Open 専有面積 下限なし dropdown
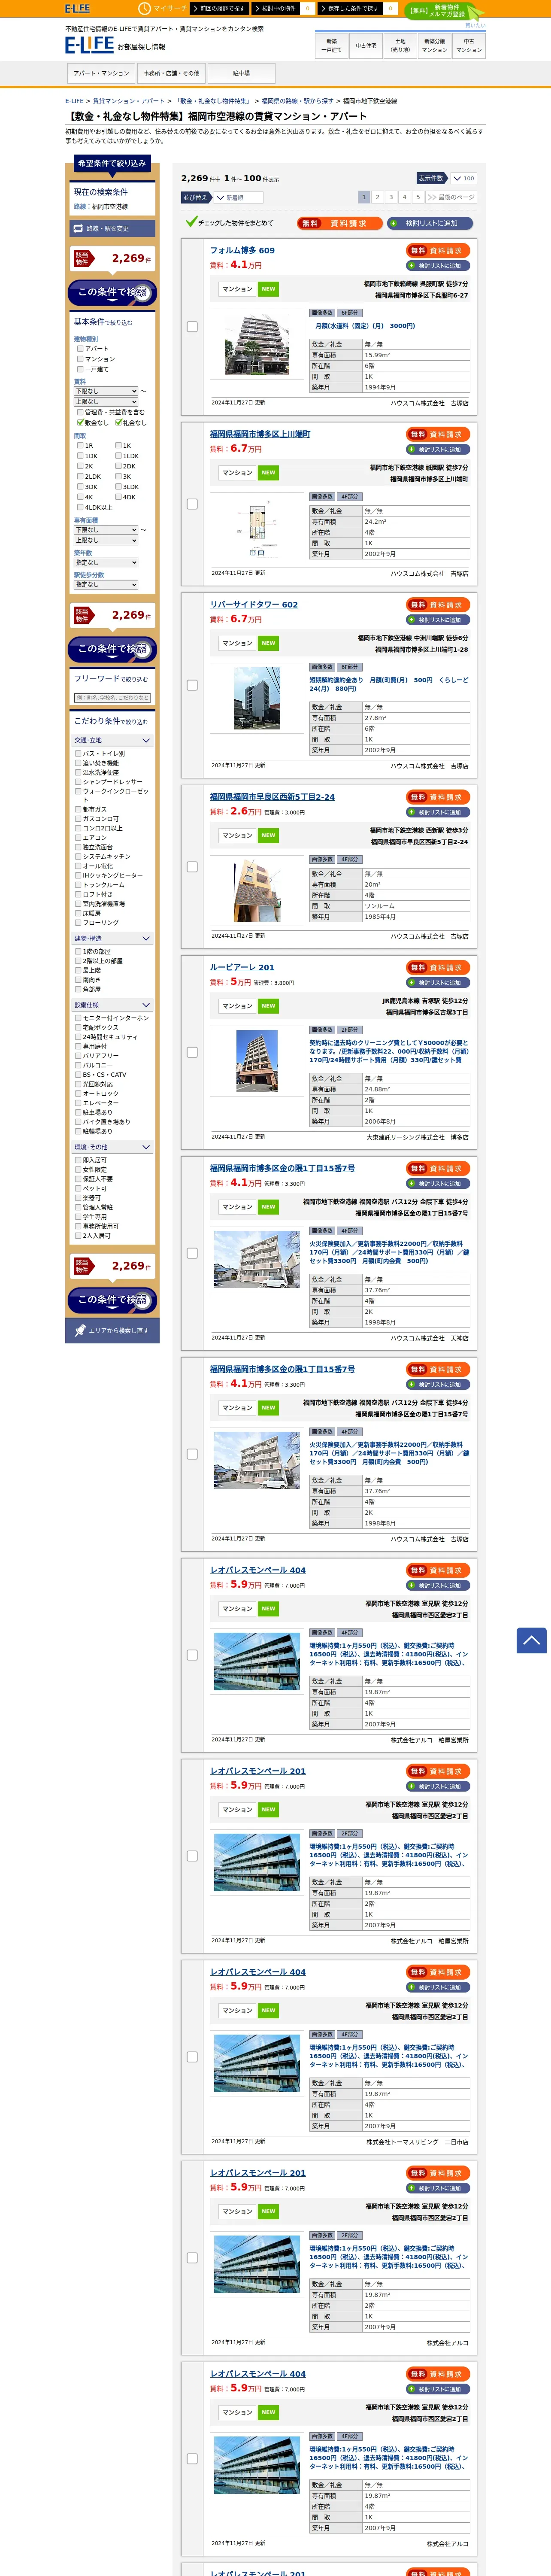The image size is (551, 2576). click(x=106, y=530)
